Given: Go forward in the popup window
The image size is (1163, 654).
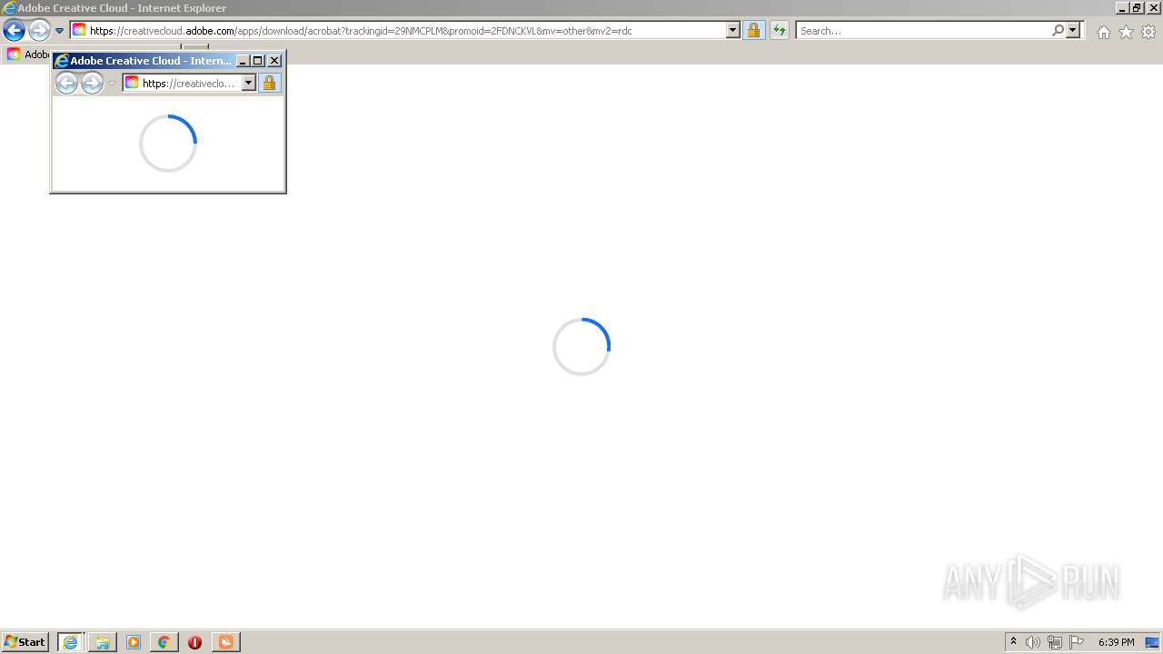Looking at the screenshot, I should point(92,84).
